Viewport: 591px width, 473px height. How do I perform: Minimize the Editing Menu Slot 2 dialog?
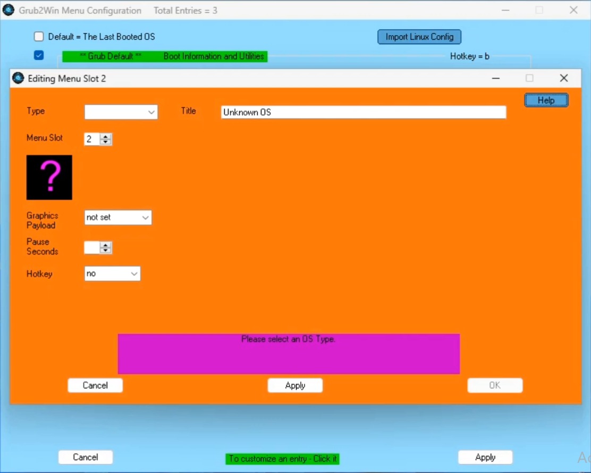(496, 78)
